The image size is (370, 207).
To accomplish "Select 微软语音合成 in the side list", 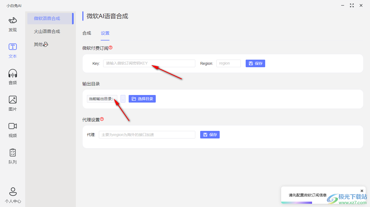I will click(50, 19).
